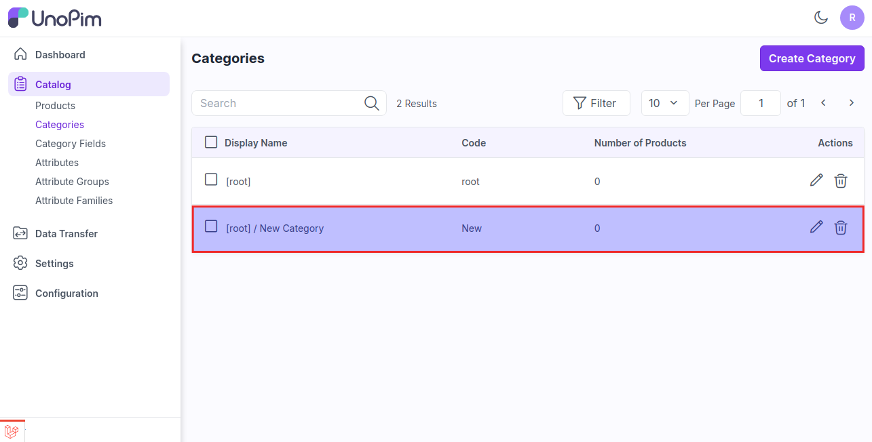Delete the root category using the trash icon
The image size is (872, 442).
pyautogui.click(x=841, y=180)
